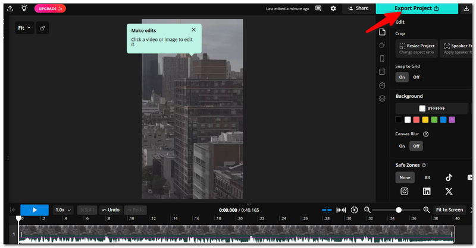Click the timeline zoom out magnifier
This screenshot has width=476, height=248.
[x=367, y=210]
